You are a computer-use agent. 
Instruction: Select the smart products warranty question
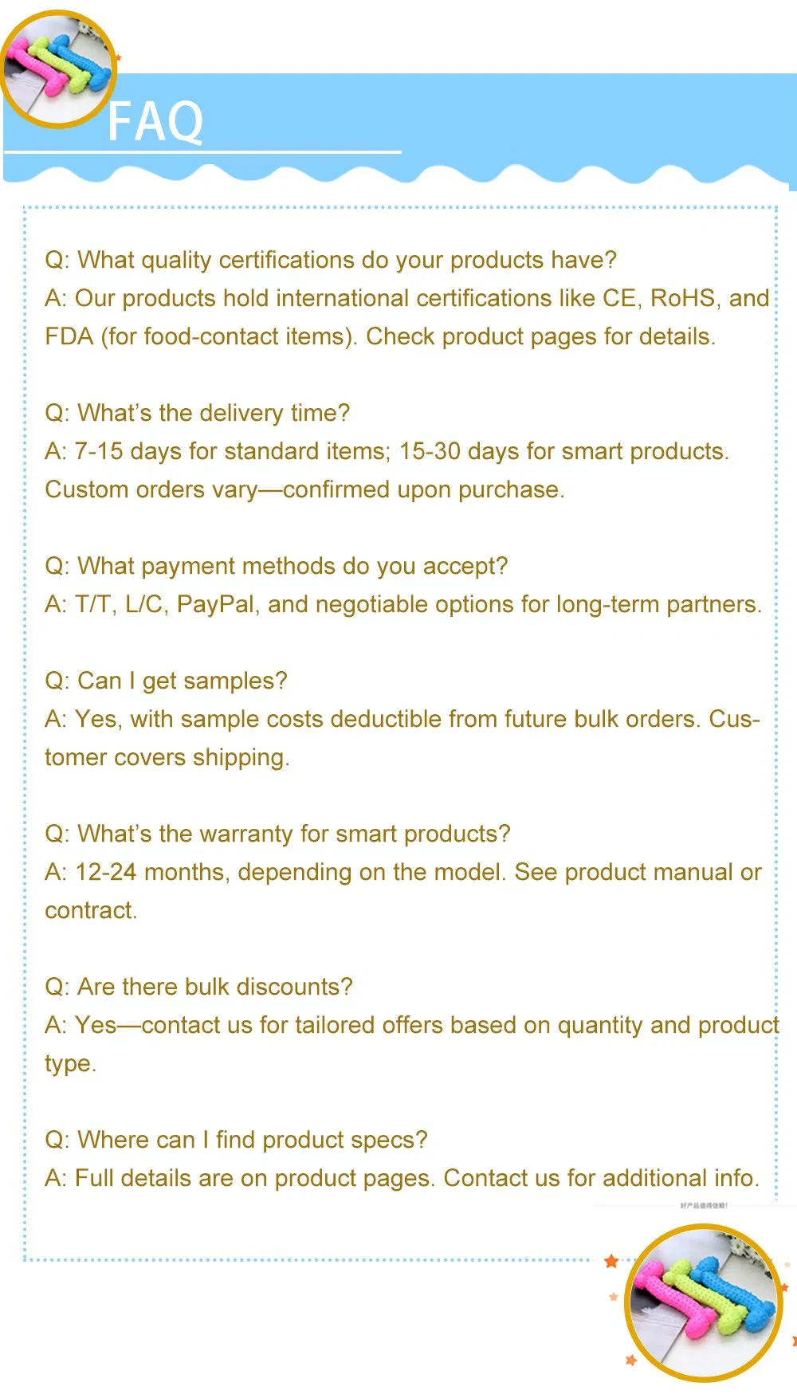click(277, 834)
